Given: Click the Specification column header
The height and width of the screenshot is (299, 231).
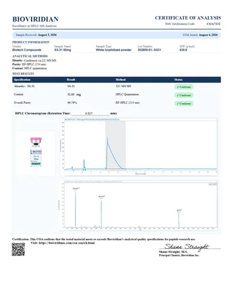Looking at the screenshot, I should 22,80.
